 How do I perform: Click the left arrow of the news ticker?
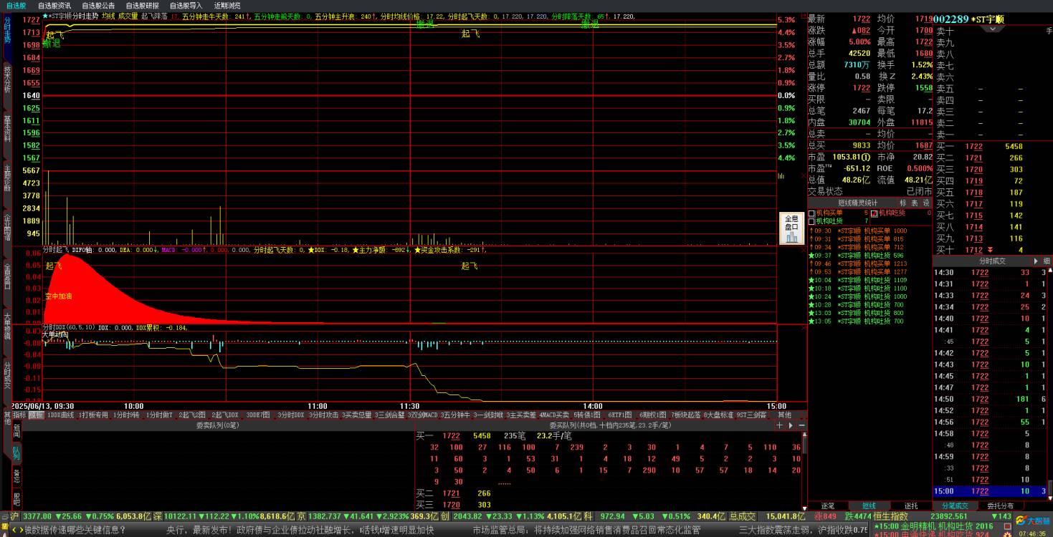pos(14,530)
